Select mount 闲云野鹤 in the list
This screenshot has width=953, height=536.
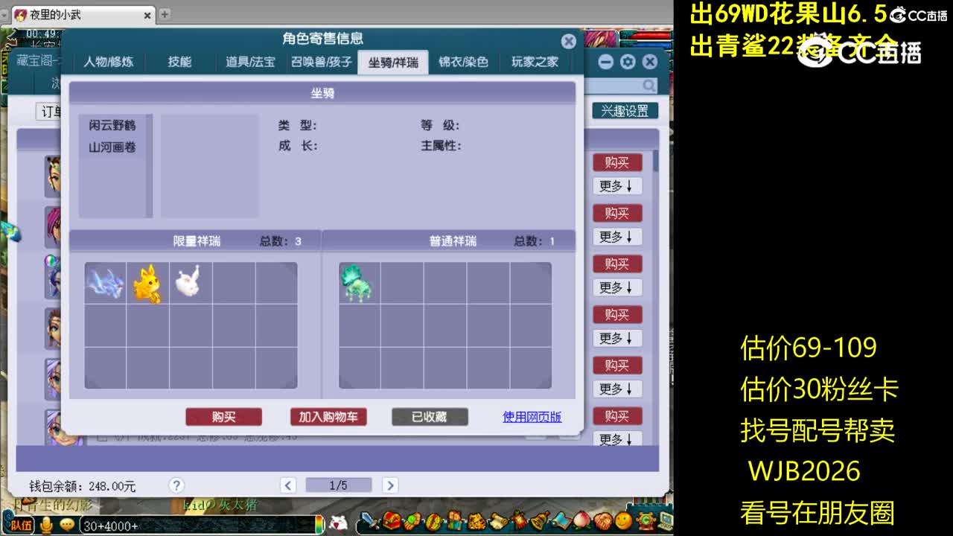click(x=112, y=126)
